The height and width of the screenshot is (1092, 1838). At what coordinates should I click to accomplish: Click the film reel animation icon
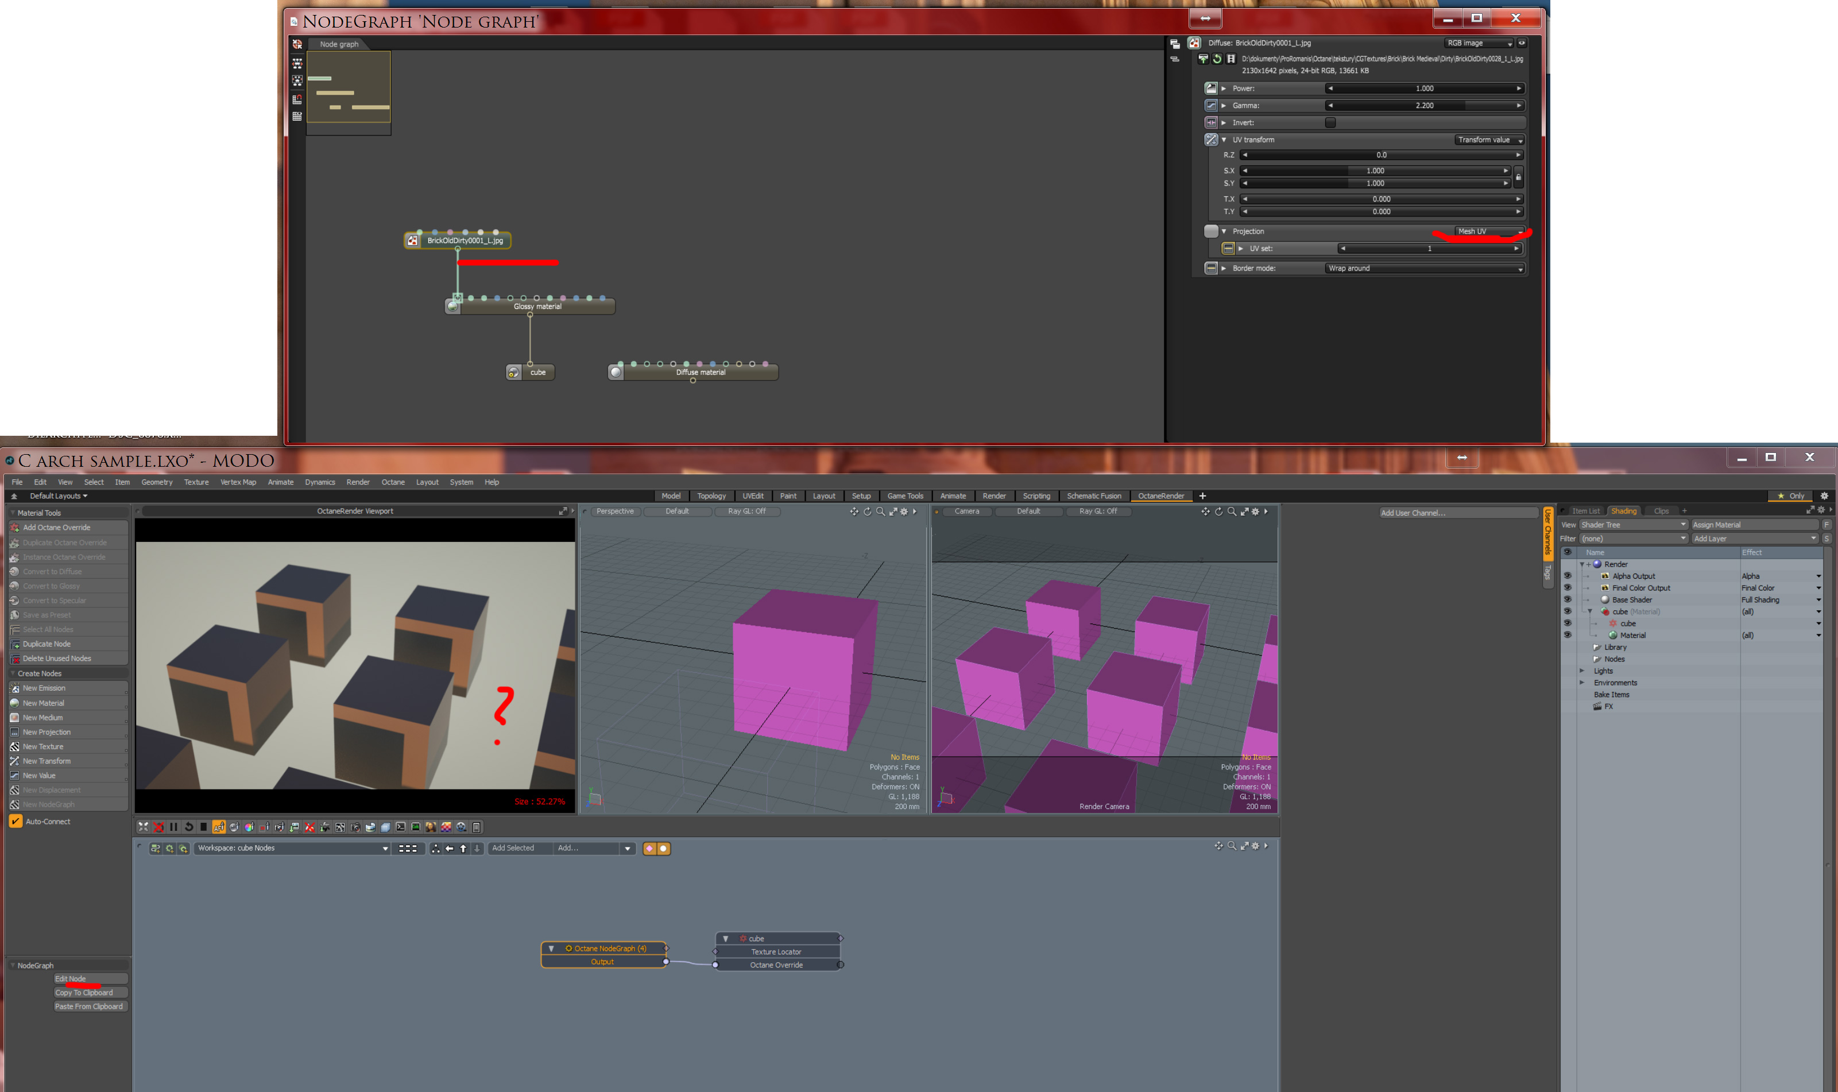click(x=461, y=827)
